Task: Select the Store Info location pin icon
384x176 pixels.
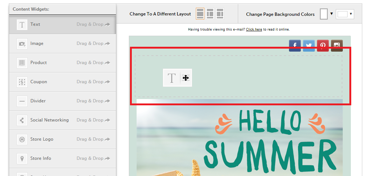Action: click(22, 159)
